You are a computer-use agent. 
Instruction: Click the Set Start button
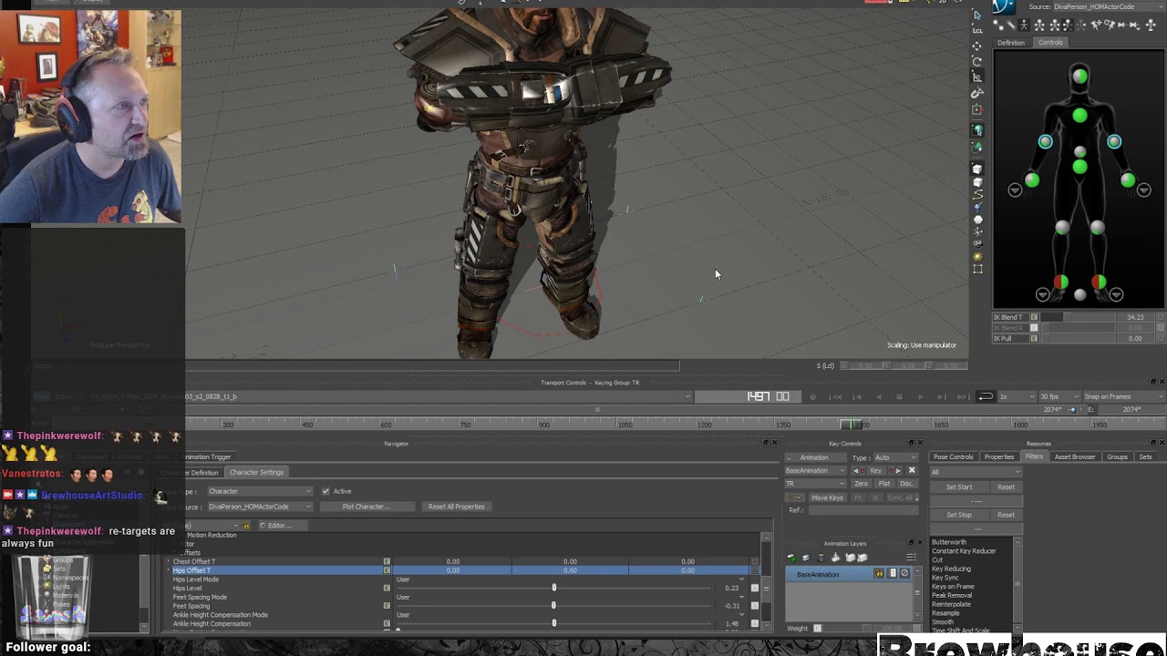[x=959, y=487]
